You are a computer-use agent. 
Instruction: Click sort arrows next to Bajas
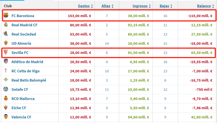point(171,6)
